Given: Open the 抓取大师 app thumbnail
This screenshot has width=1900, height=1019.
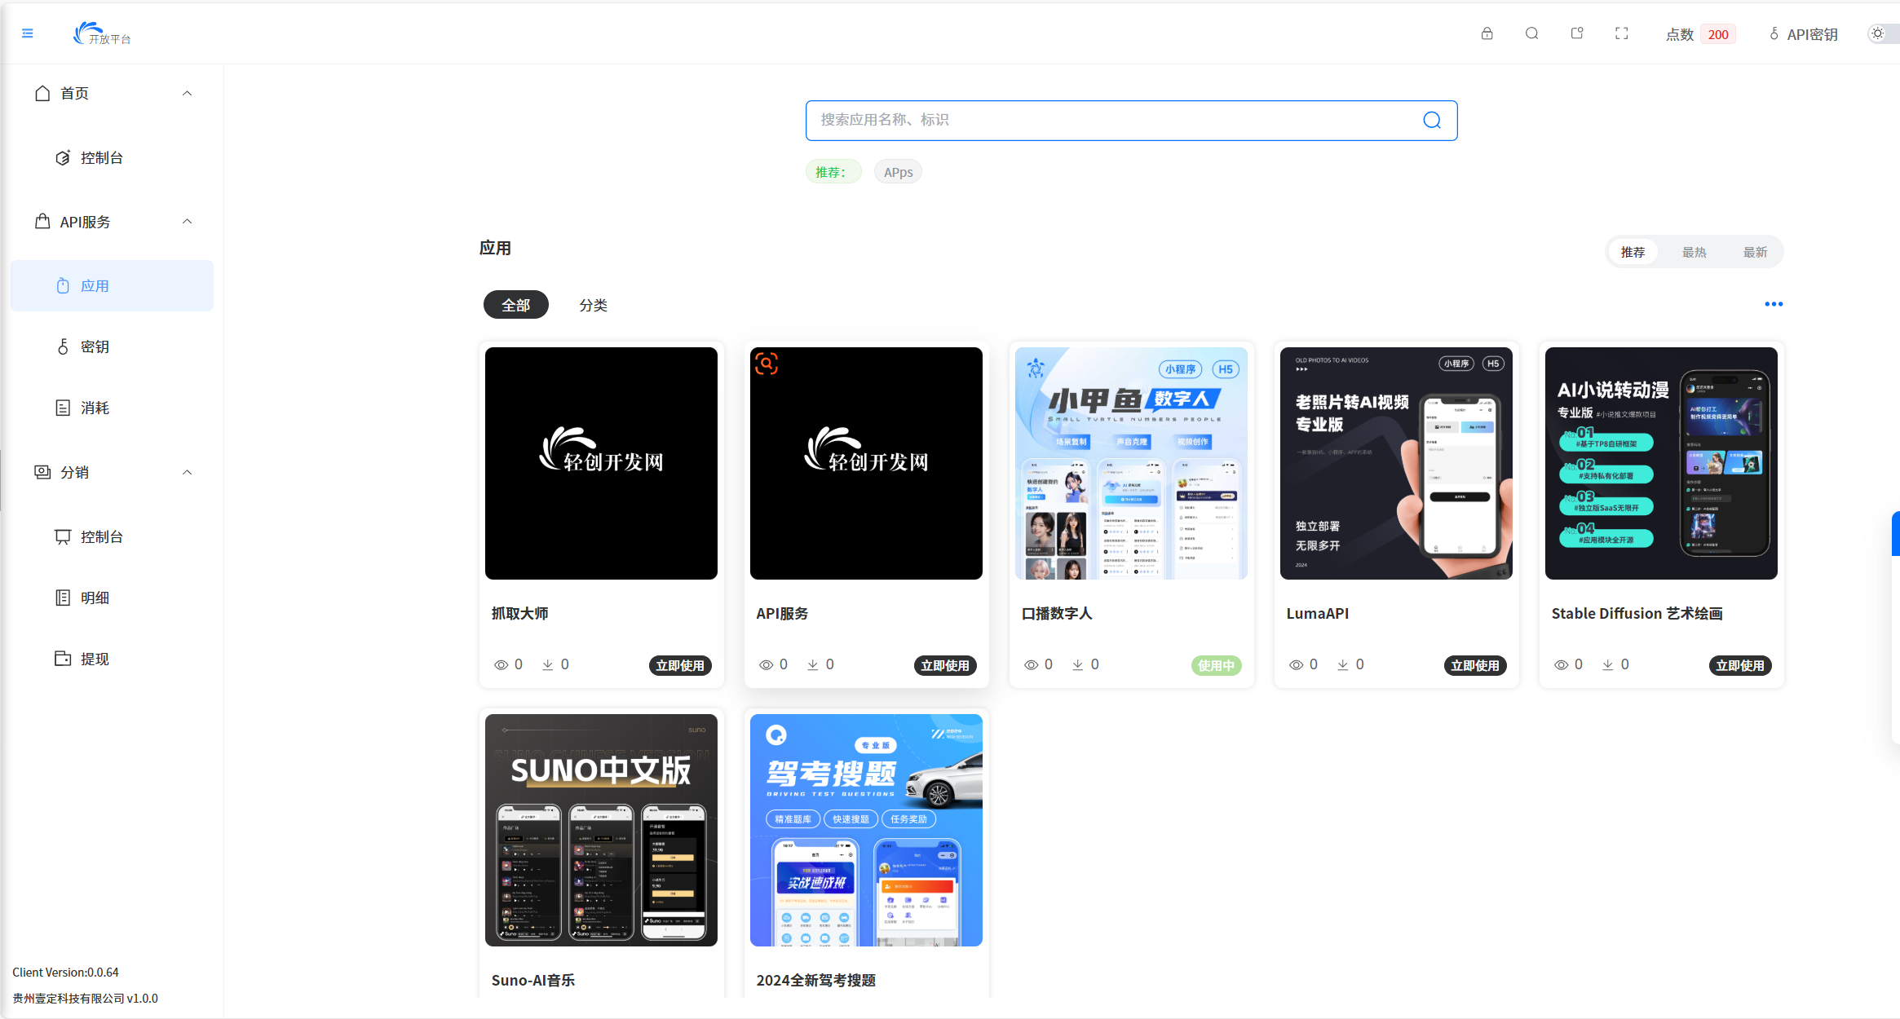Looking at the screenshot, I should click(601, 463).
